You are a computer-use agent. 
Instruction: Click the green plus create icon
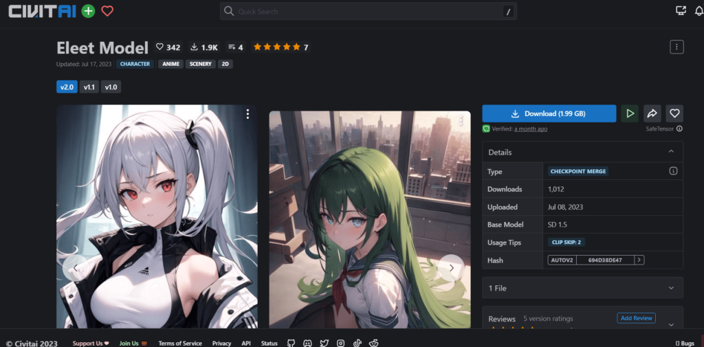tap(88, 11)
